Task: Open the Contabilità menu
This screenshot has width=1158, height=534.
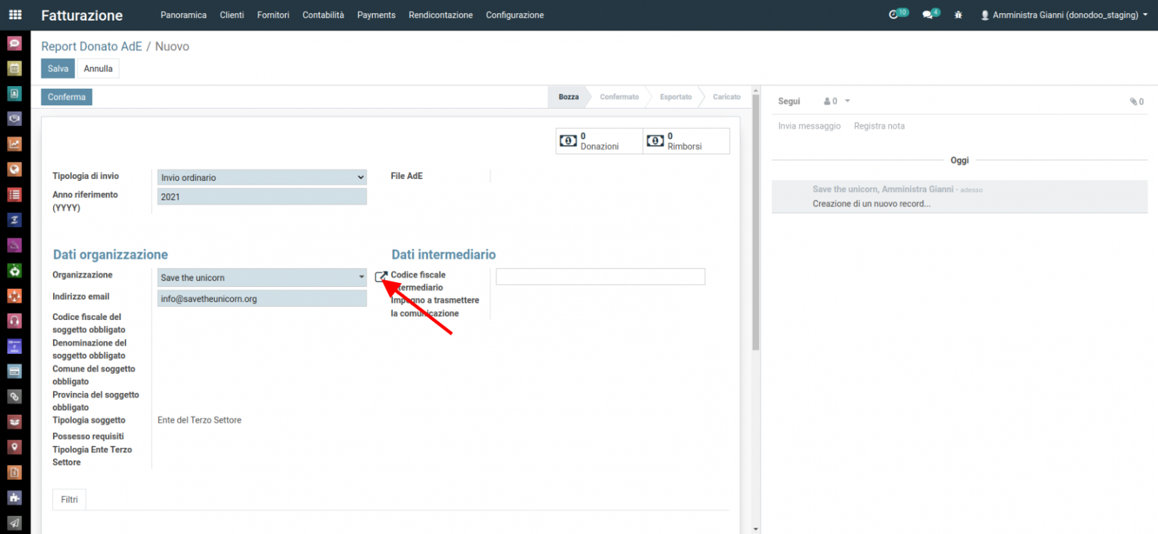Action: tap(323, 14)
